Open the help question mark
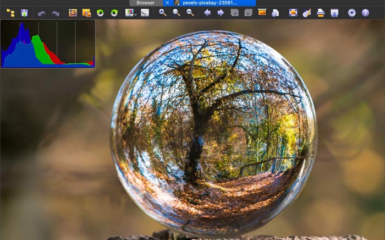This screenshot has width=385, height=240. click(365, 13)
